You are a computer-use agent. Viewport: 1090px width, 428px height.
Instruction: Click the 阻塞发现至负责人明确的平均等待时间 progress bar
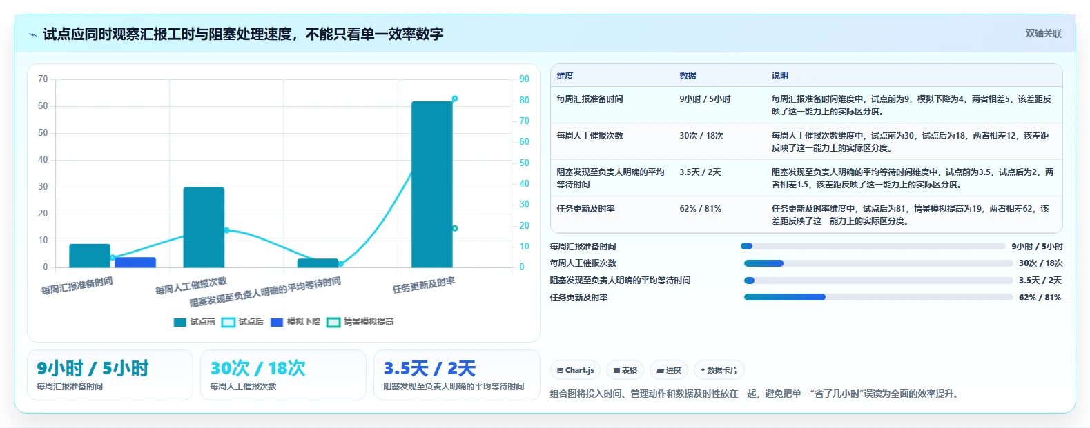coord(878,281)
